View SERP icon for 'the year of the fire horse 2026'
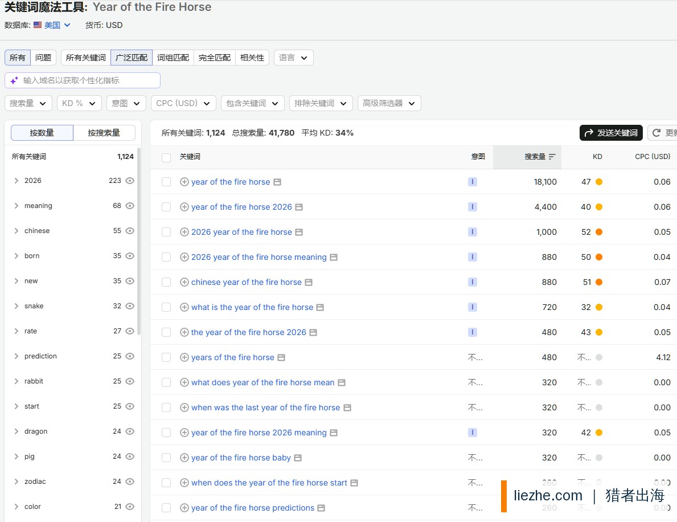This screenshot has height=522, width=677. [314, 333]
